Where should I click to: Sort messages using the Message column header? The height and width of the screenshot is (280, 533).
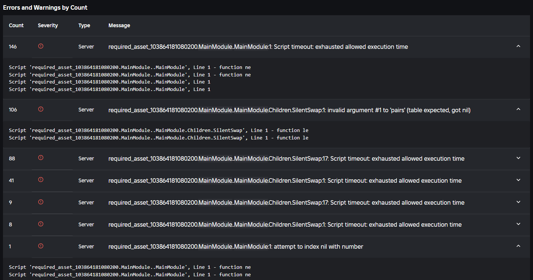point(119,25)
